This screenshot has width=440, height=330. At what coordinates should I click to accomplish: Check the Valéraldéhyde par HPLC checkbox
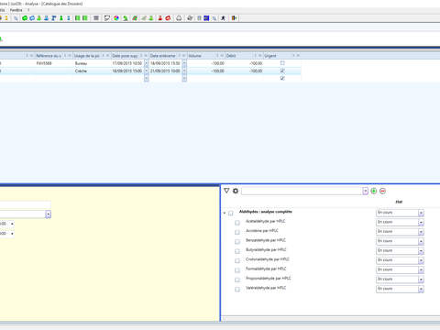click(x=237, y=289)
